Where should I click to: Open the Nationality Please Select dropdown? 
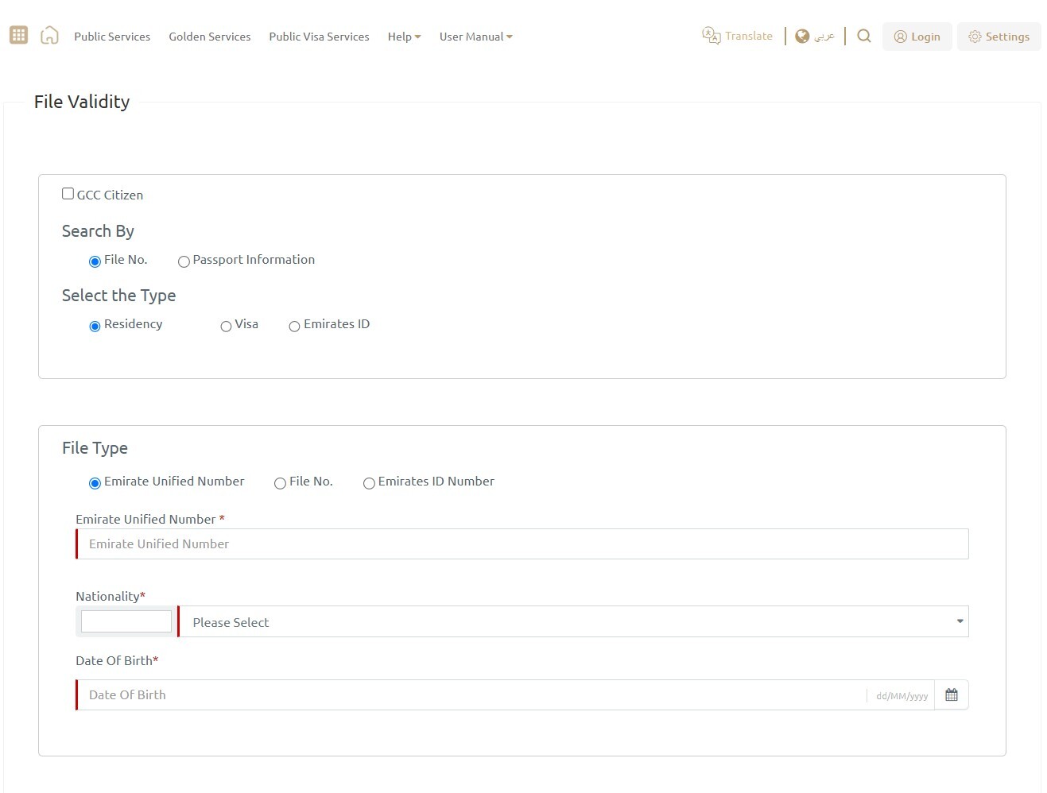tap(572, 621)
